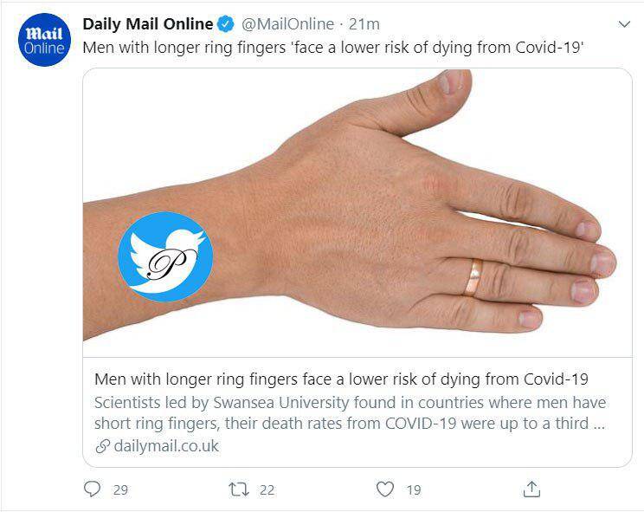Retweet using the retweet arrows icon
Viewport: 644px width, 512px height.
tap(239, 489)
